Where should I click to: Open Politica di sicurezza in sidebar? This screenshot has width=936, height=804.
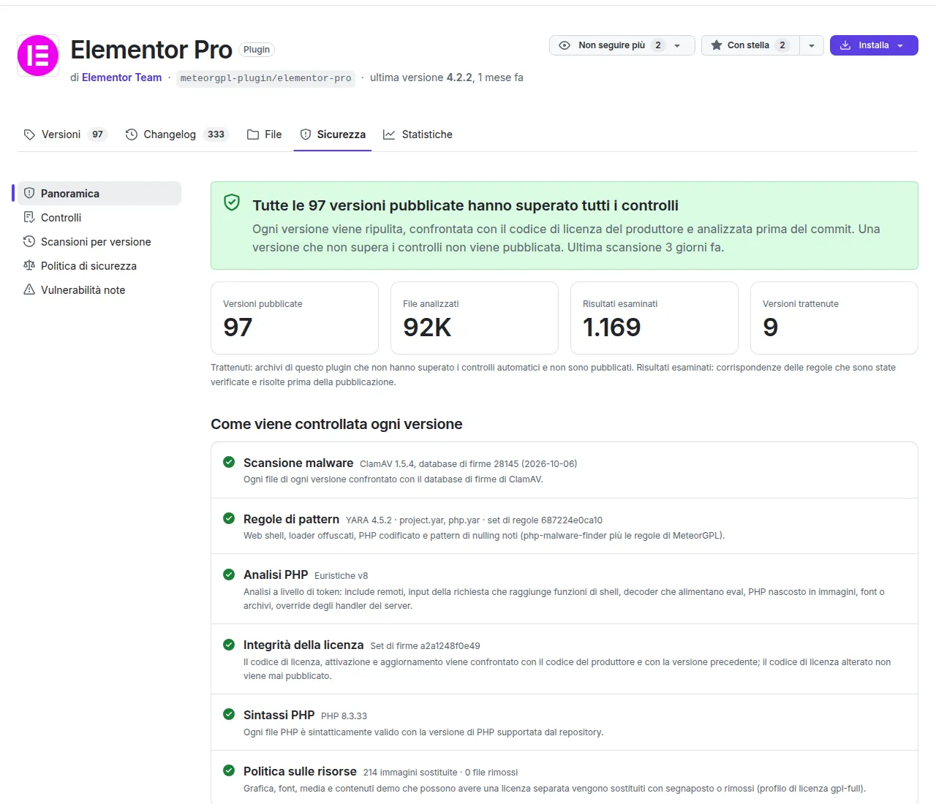coord(99,266)
